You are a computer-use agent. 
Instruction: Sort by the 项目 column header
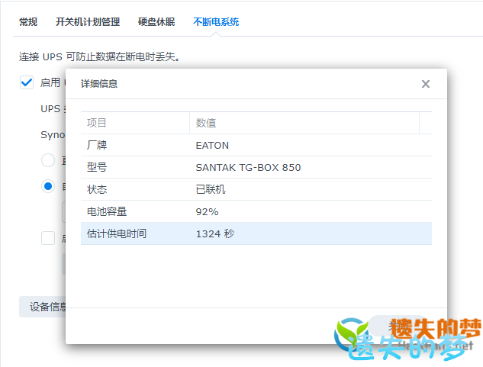click(x=135, y=123)
